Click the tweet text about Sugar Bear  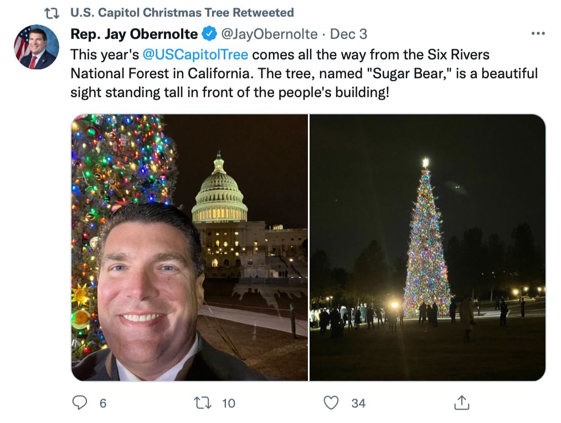tap(304, 73)
